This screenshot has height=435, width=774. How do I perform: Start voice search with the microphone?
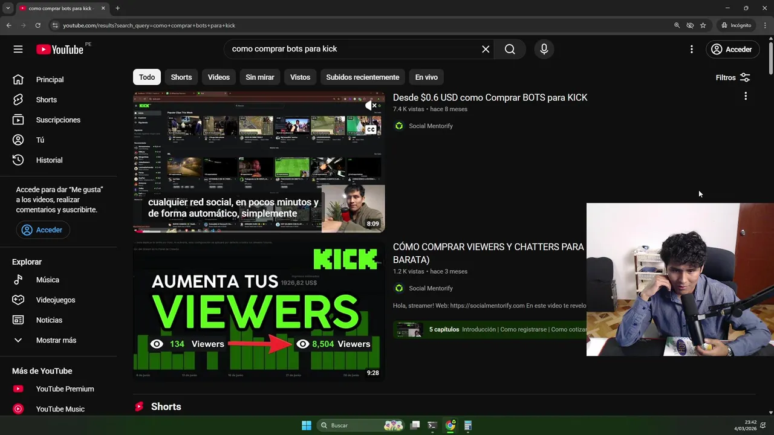544,50
